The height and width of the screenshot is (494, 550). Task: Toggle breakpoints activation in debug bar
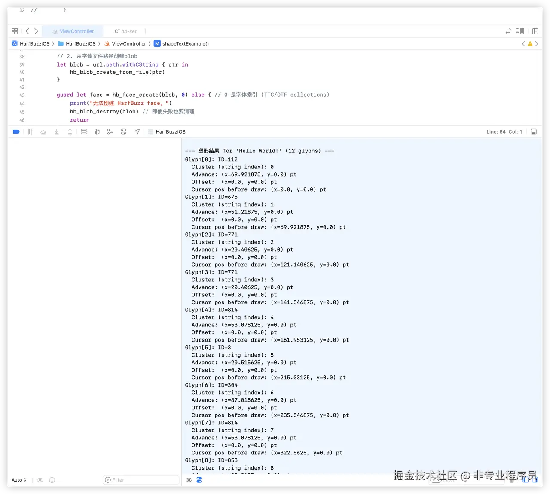coord(16,132)
